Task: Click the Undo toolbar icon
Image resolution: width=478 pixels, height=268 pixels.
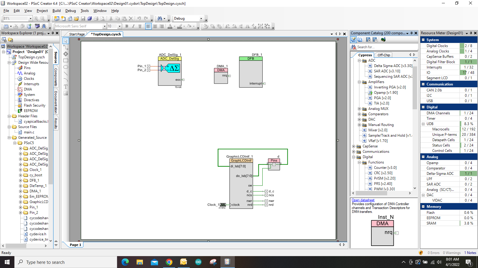Action: 139,18
